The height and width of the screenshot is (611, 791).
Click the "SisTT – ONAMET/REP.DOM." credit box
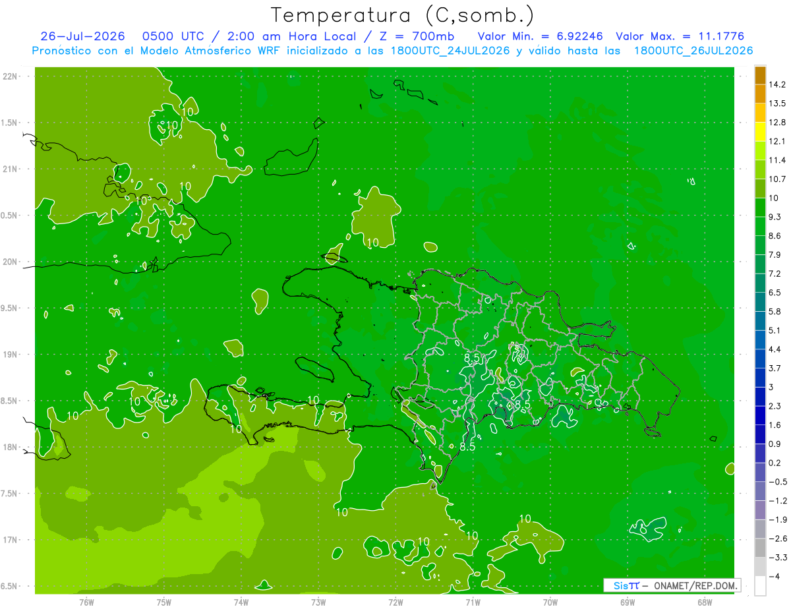672,585
